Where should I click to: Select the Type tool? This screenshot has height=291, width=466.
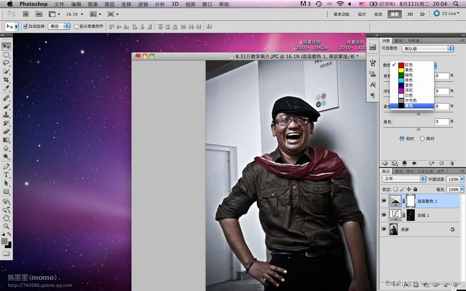6,175
